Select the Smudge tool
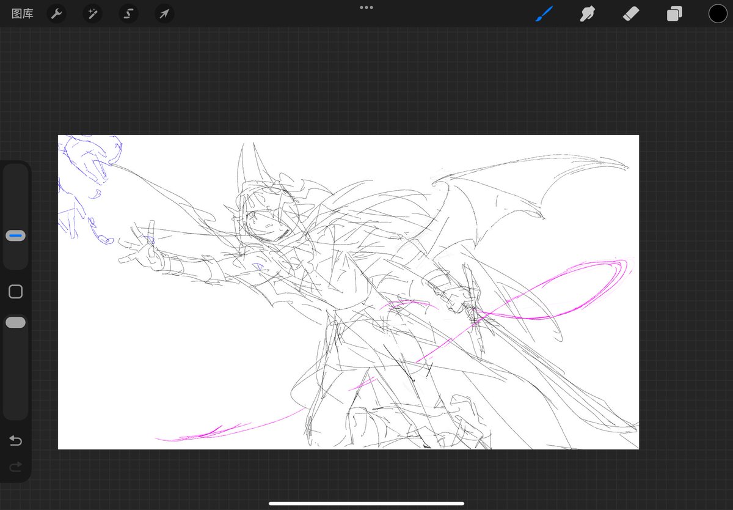This screenshot has width=733, height=510. [588, 13]
